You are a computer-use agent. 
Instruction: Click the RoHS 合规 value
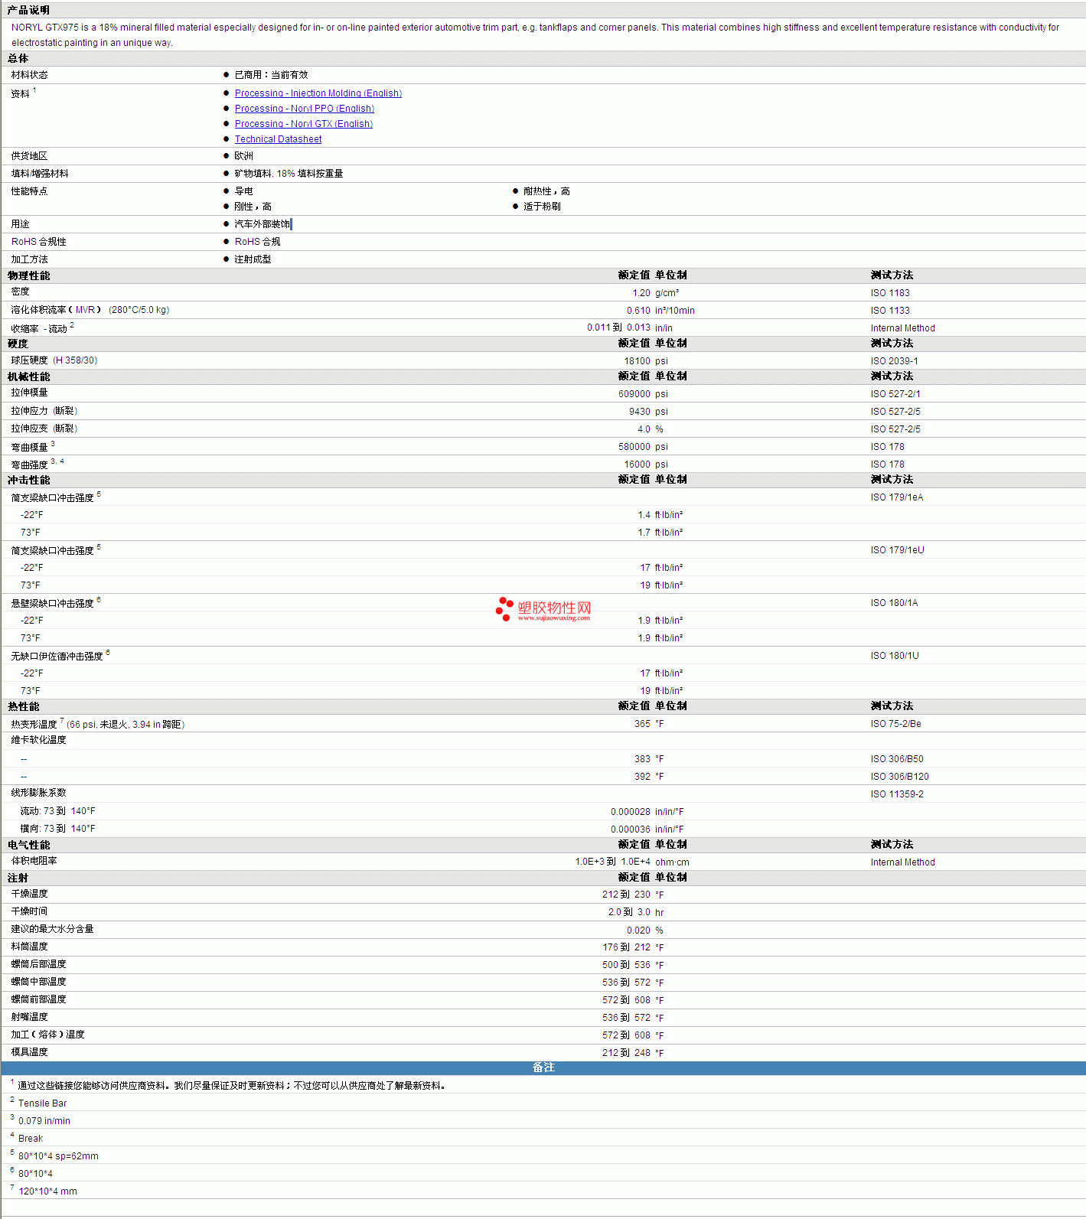click(257, 242)
